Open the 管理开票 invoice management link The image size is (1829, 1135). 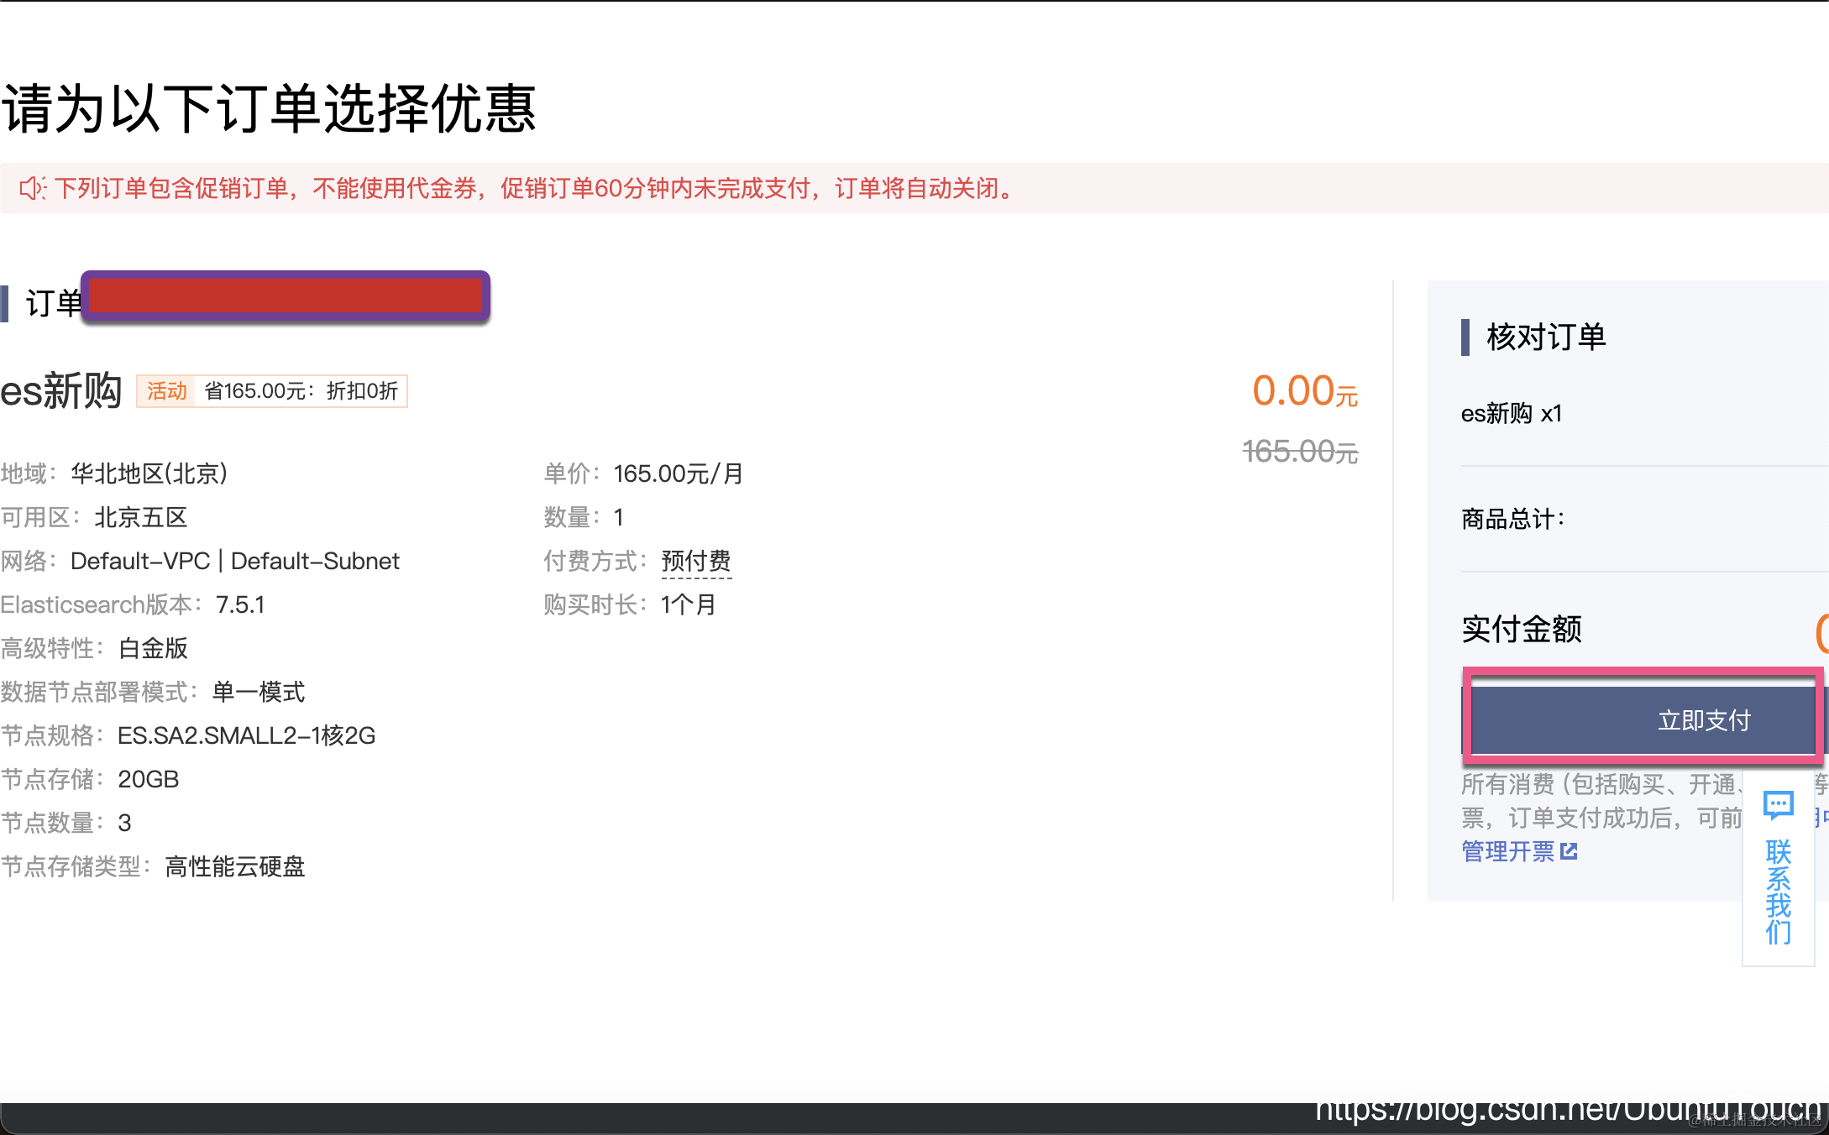pos(1508,851)
